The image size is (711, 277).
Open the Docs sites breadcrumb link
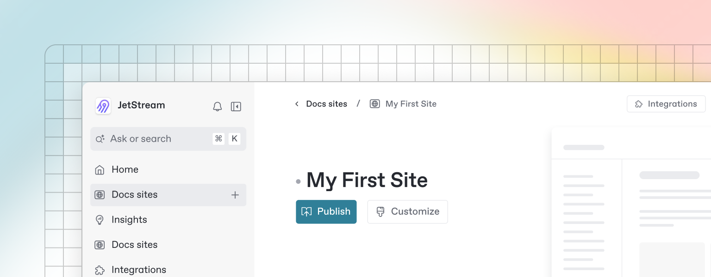(x=326, y=104)
